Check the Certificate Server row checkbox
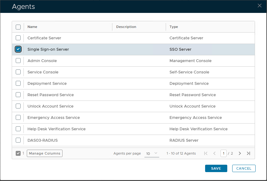This screenshot has width=267, height=181. 18,38
